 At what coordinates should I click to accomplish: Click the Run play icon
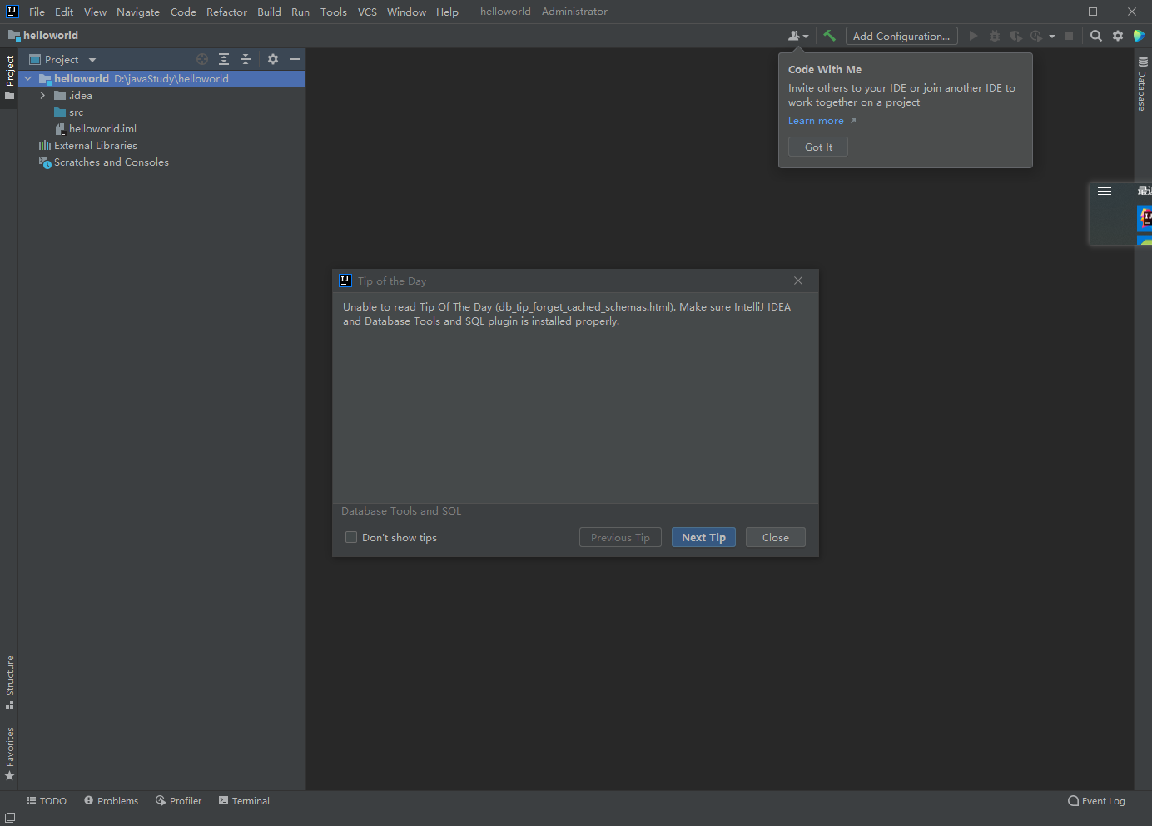pyautogui.click(x=973, y=36)
